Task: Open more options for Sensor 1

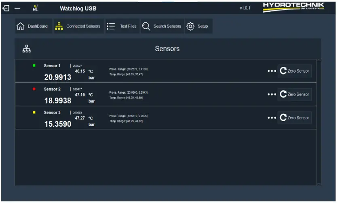Action: point(272,71)
